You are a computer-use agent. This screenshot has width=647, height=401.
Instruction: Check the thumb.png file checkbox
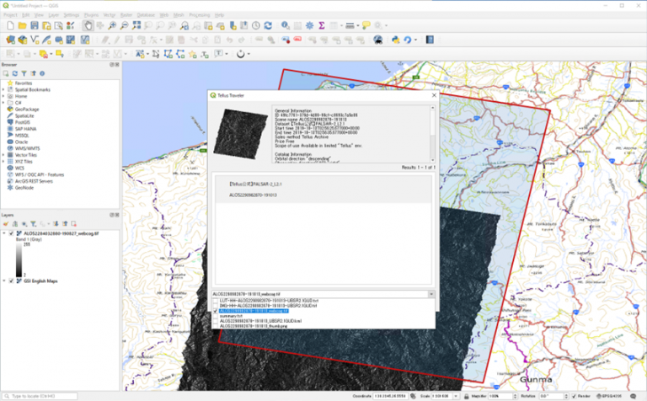click(x=216, y=326)
